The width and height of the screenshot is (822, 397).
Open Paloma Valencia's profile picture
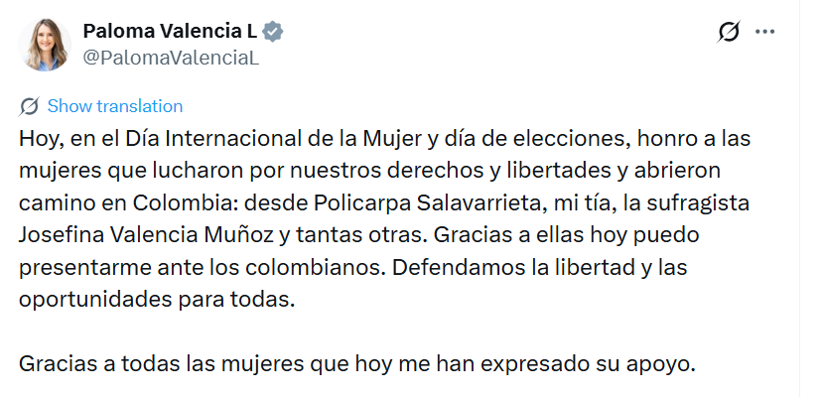(46, 45)
